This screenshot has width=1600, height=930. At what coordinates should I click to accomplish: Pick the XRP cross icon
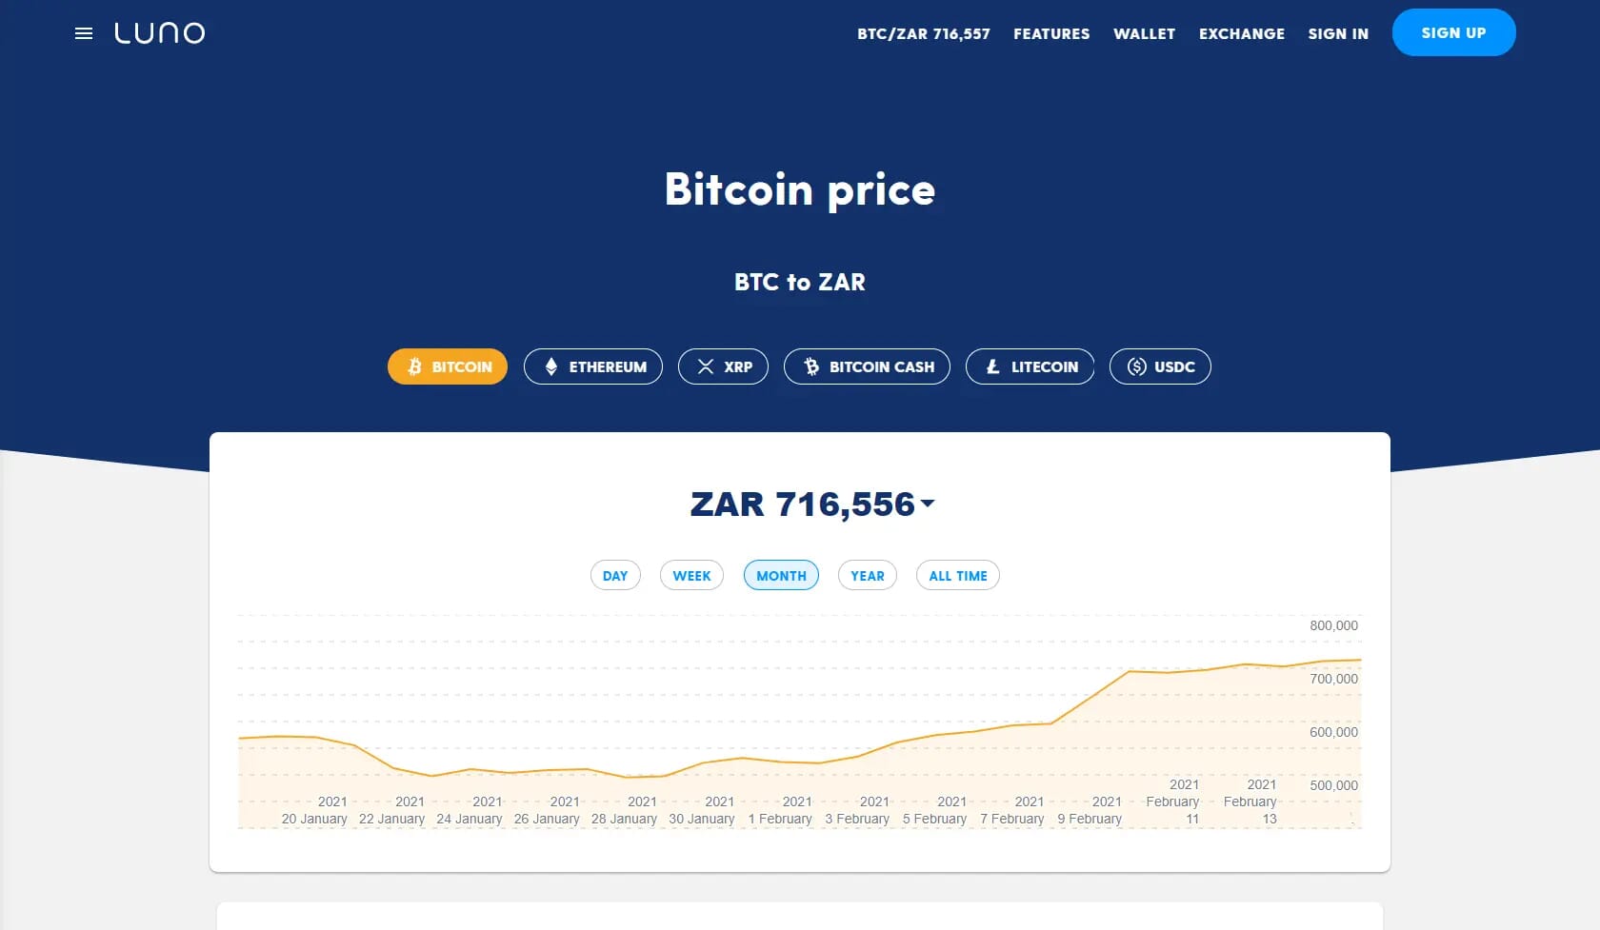tap(706, 366)
